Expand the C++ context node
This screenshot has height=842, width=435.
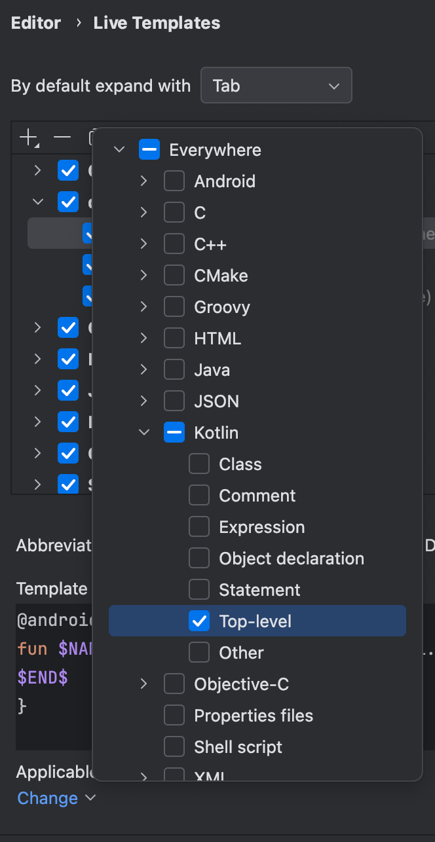click(x=144, y=244)
